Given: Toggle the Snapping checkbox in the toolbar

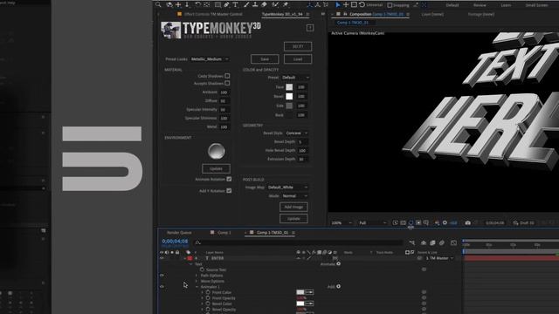Looking at the screenshot, I should [x=390, y=5].
